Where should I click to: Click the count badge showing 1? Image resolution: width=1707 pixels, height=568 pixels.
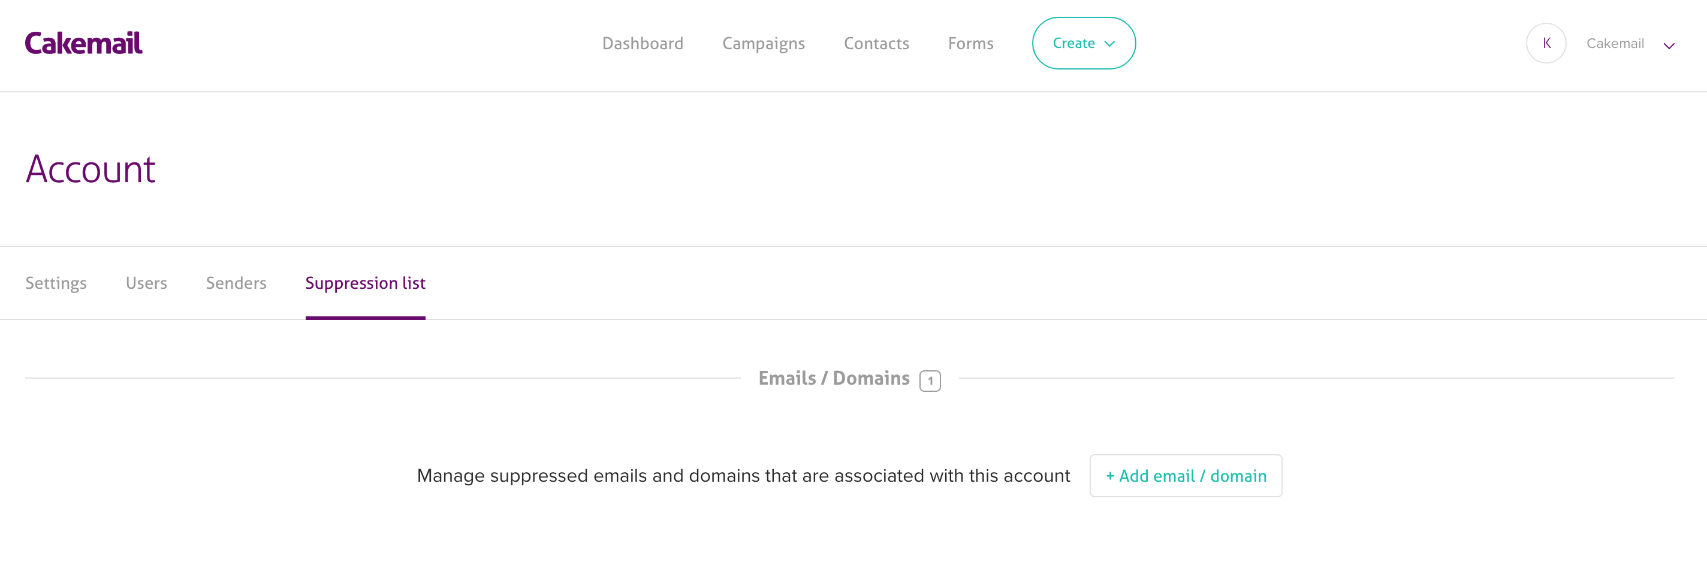tap(930, 380)
